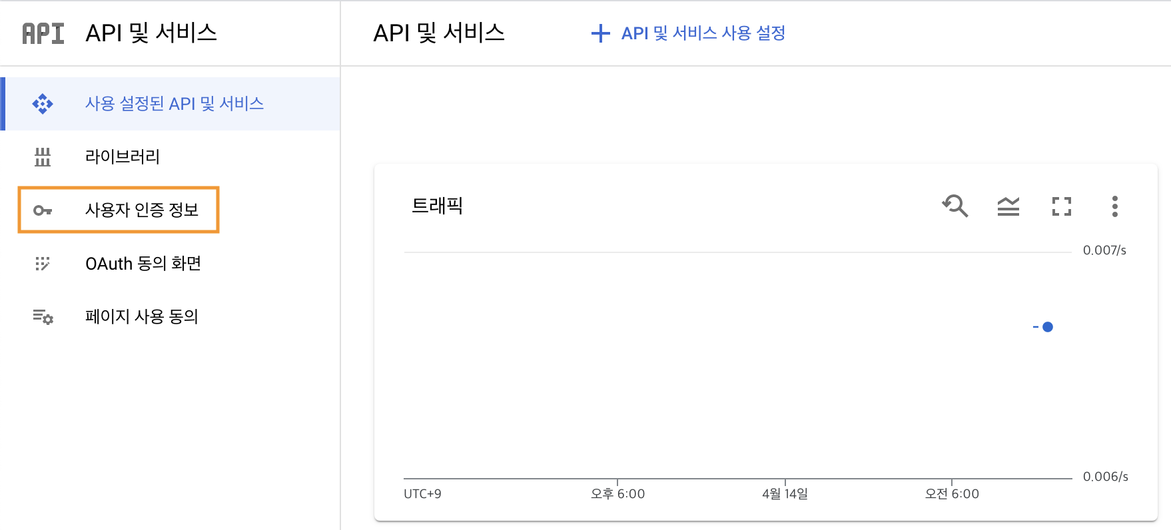1171x530 pixels.
Task: Click the page usage agreement settings icon
Action: tap(43, 317)
